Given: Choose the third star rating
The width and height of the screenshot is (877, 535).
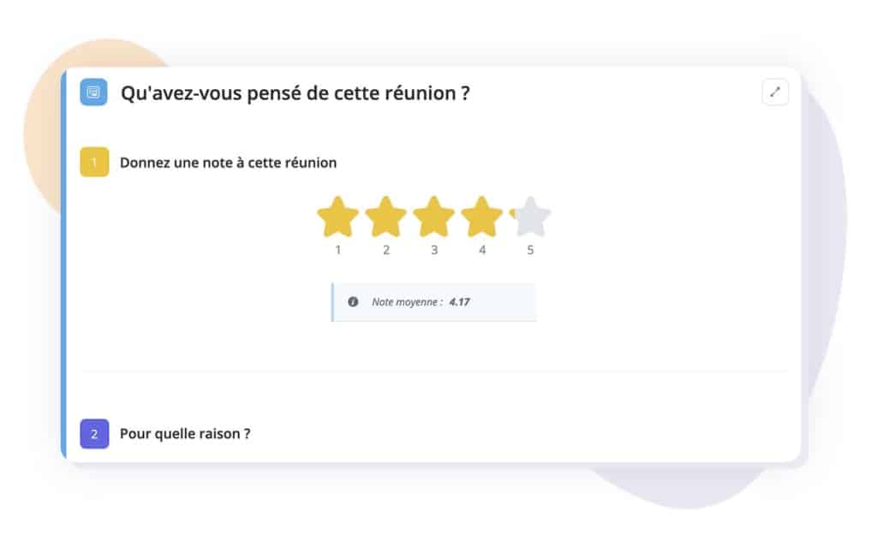Looking at the screenshot, I should pos(434,217).
